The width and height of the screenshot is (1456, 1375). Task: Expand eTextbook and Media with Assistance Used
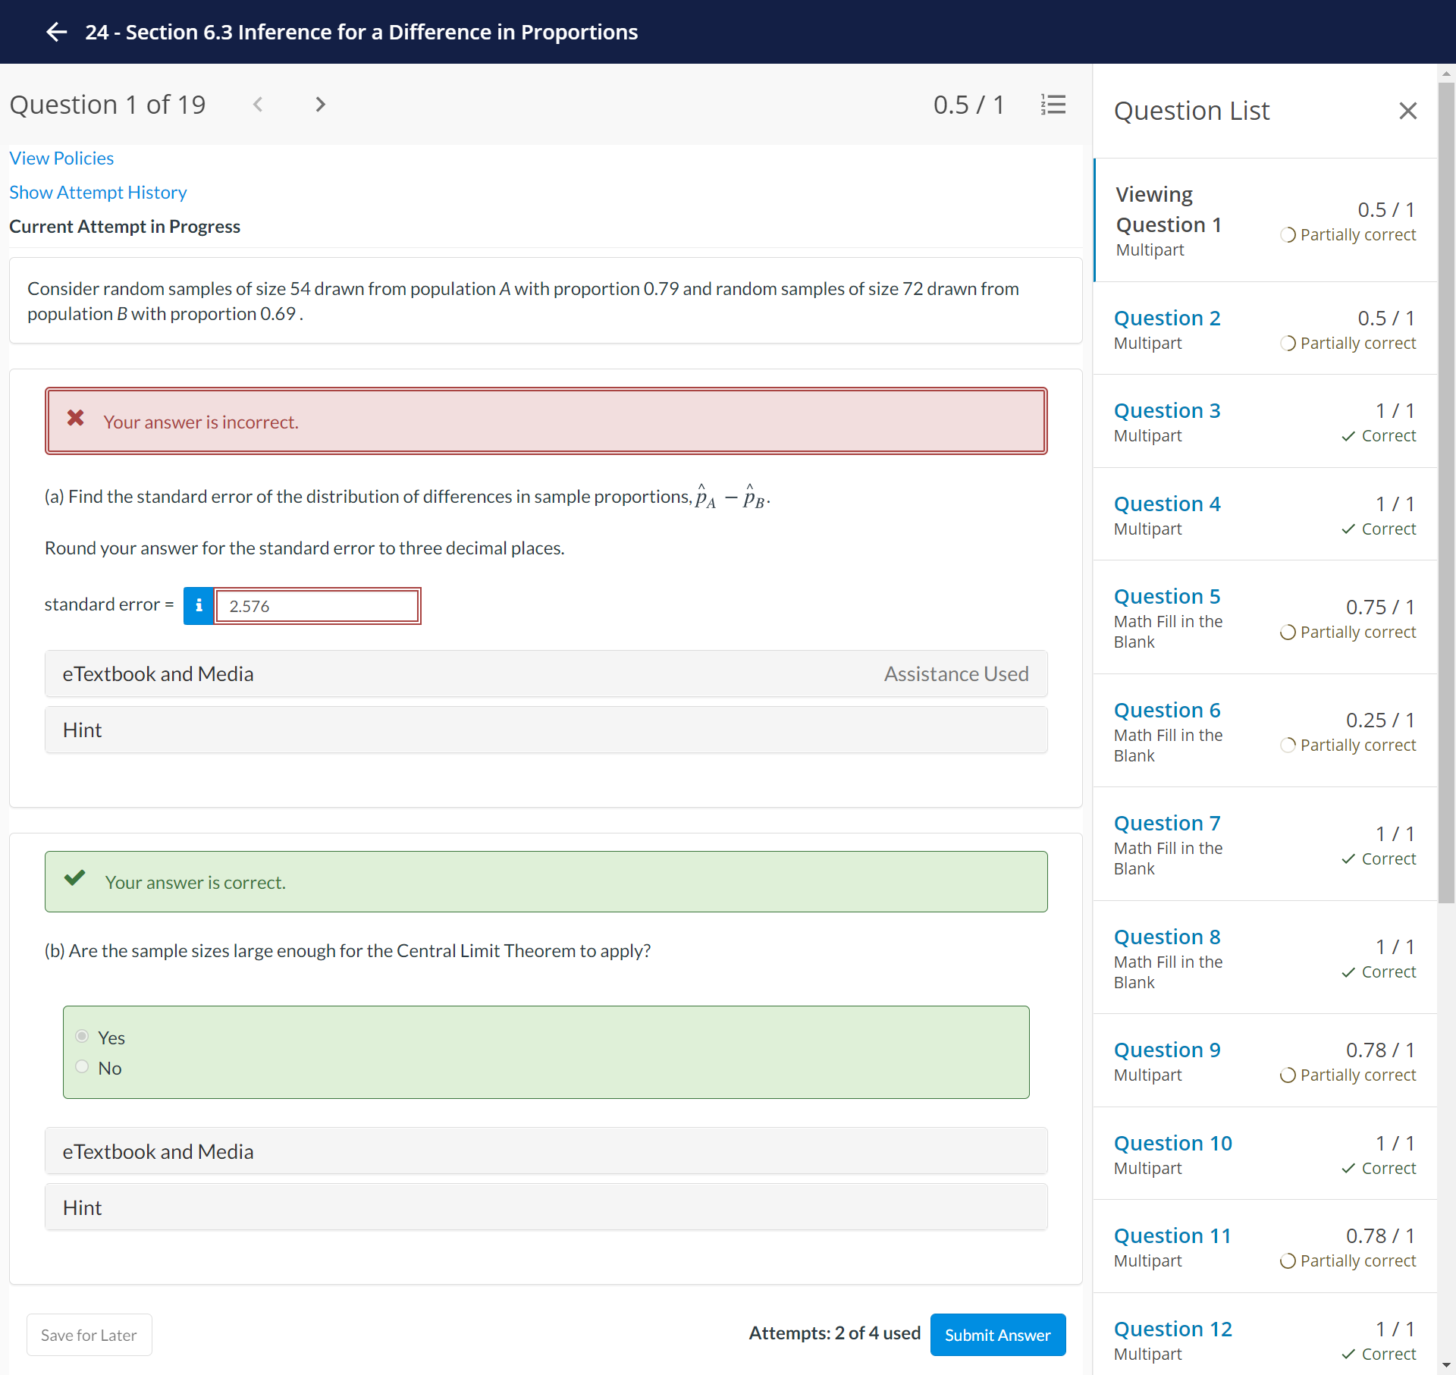(x=545, y=674)
